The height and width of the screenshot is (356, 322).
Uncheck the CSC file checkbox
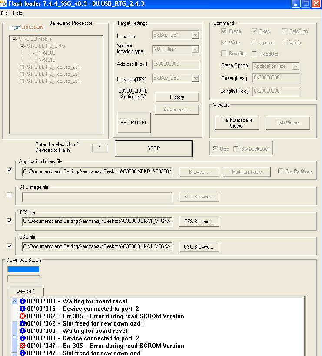click(9, 246)
